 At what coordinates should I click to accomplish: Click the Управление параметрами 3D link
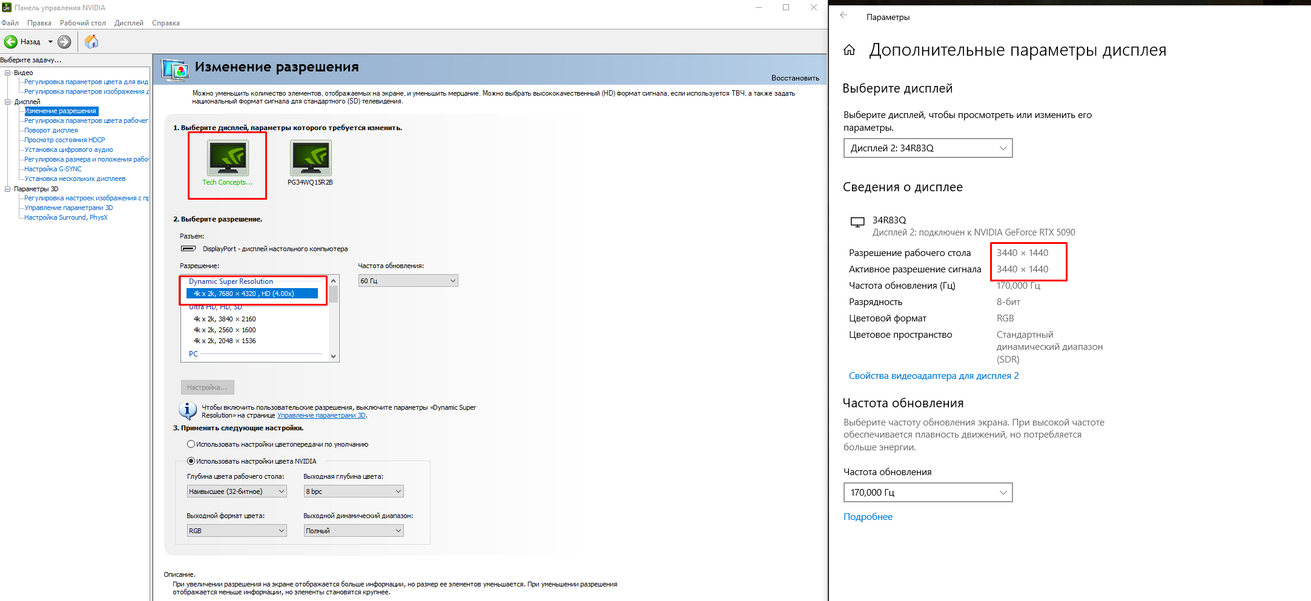point(321,416)
